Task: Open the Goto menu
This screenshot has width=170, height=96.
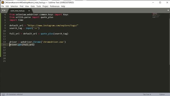Action: coord(33,6)
